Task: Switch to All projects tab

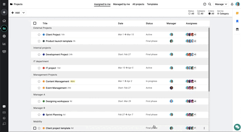Action: click(x=138, y=4)
